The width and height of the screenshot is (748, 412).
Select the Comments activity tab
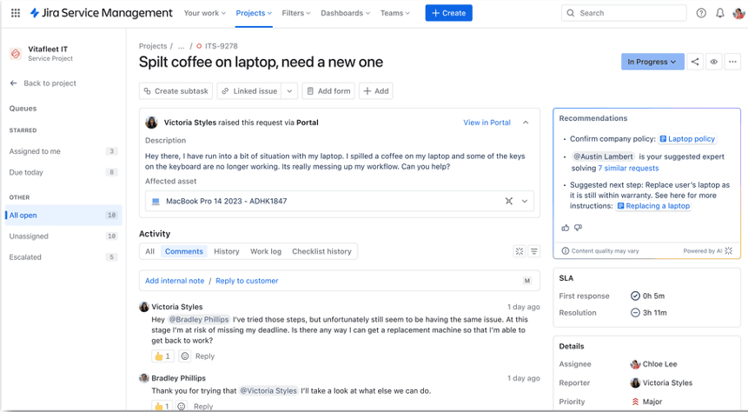tap(183, 251)
